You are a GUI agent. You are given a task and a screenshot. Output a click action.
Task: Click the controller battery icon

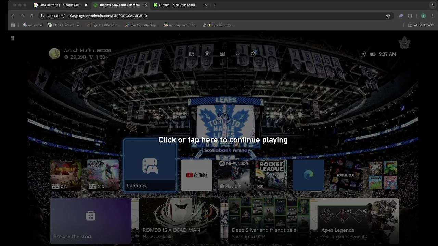coord(373,54)
